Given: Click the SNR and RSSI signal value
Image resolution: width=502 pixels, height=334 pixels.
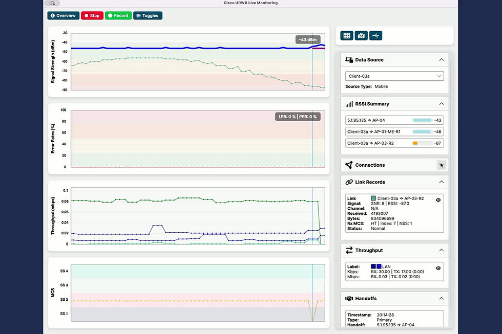Looking at the screenshot, I should pyautogui.click(x=390, y=203).
